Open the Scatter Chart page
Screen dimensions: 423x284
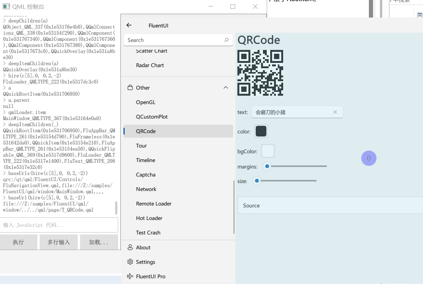(x=152, y=51)
